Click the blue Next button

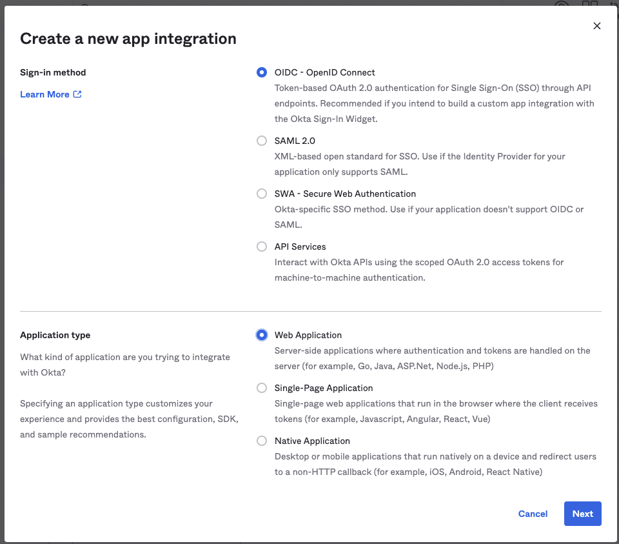coord(582,514)
